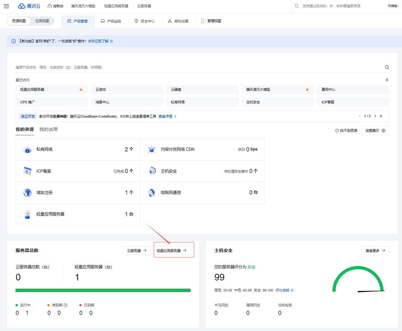This screenshot has width=402, height=331.
Task: Close the announcement banner
Action: pyautogui.click(x=381, y=116)
